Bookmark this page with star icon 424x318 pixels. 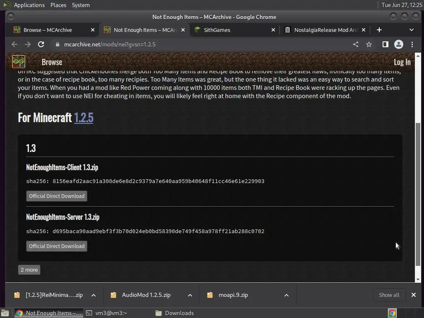(369, 44)
